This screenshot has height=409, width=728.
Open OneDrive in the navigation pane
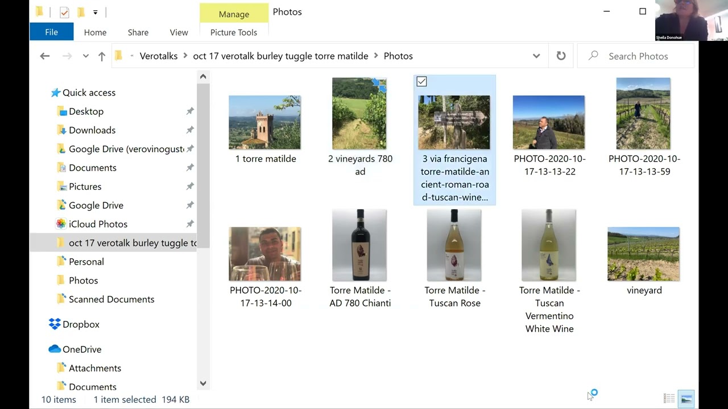pos(82,349)
